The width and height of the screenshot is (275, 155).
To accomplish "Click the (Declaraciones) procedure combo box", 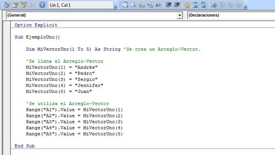I will pyautogui.click(x=231, y=15).
